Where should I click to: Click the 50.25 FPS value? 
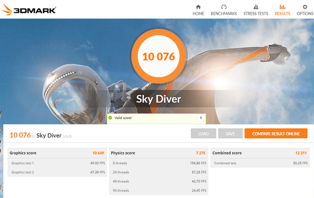(x=301, y=163)
